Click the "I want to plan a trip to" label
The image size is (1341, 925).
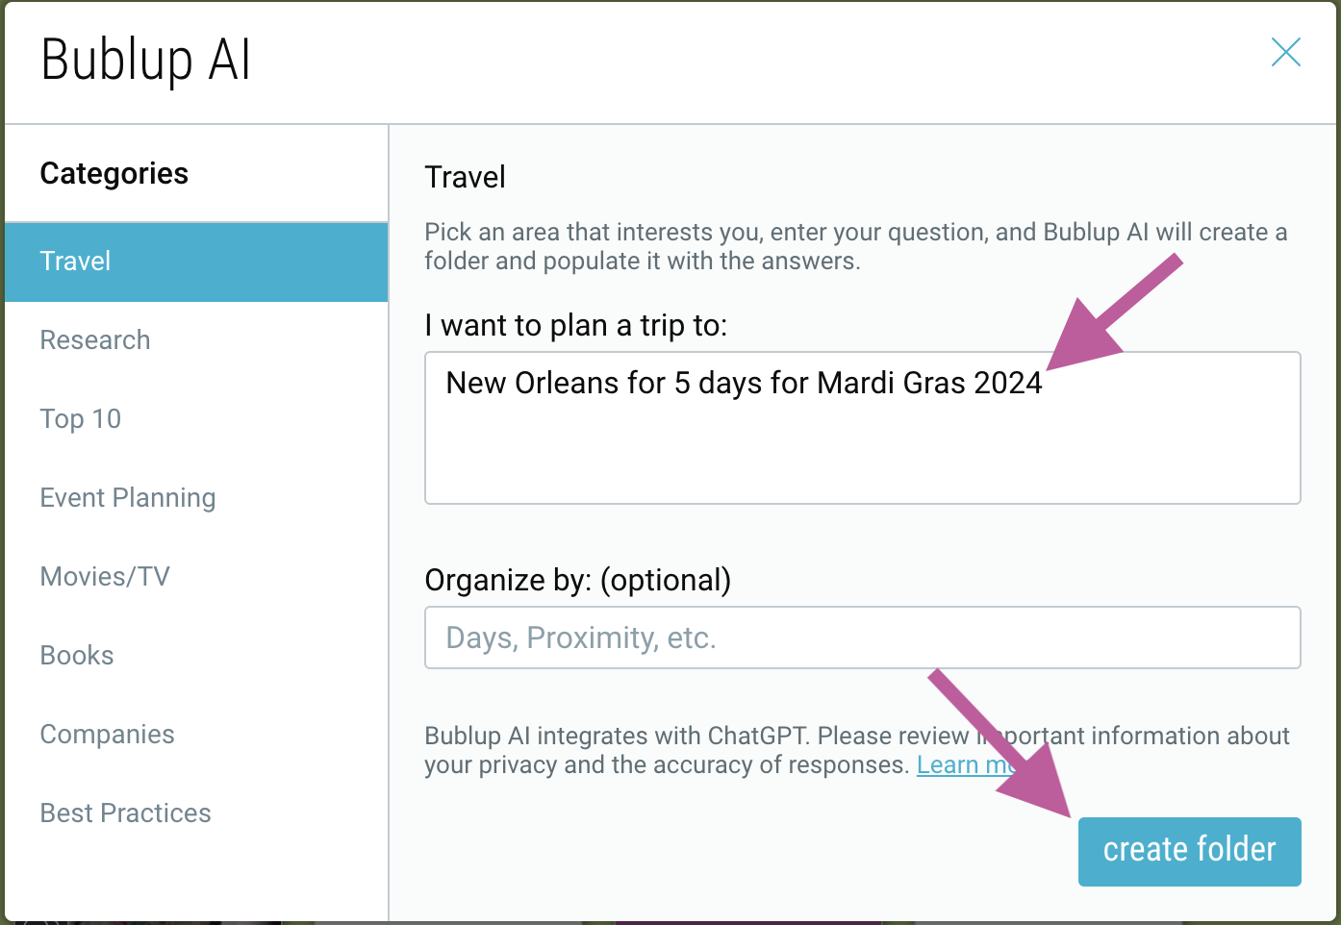575,326
